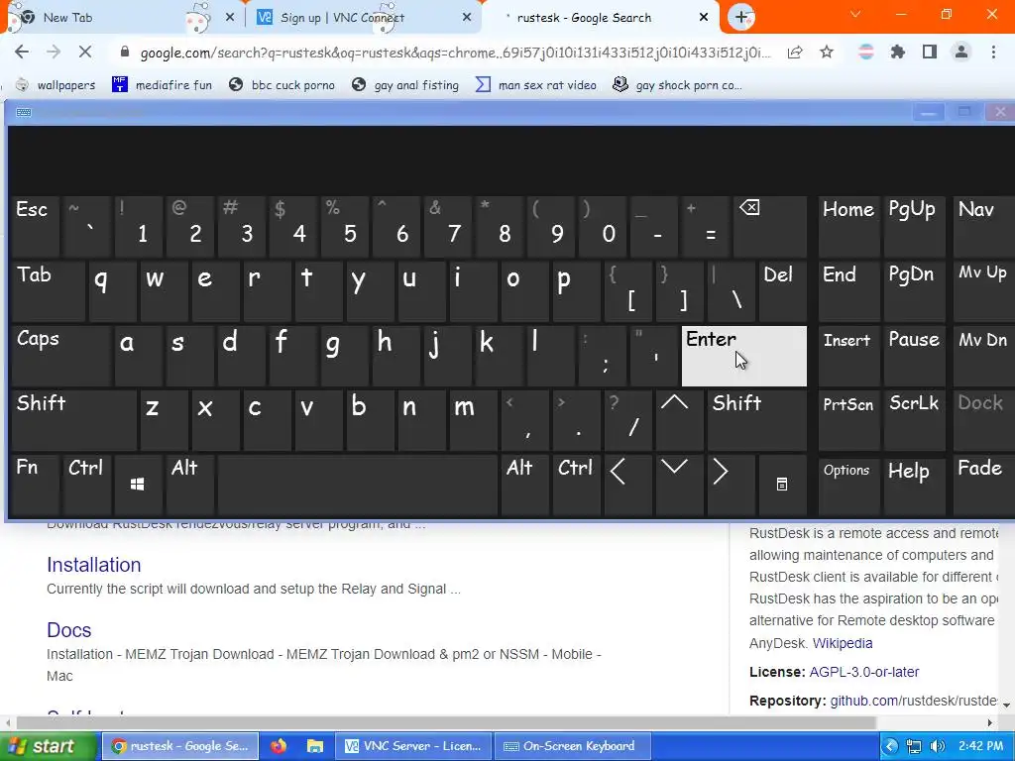
Task: Open the Docs search result link
Action: pyautogui.click(x=68, y=630)
